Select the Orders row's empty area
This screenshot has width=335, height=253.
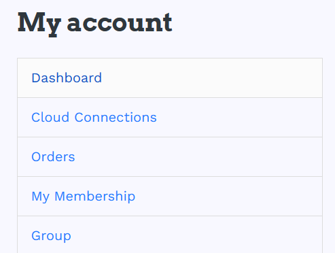pyautogui.click(x=198, y=157)
